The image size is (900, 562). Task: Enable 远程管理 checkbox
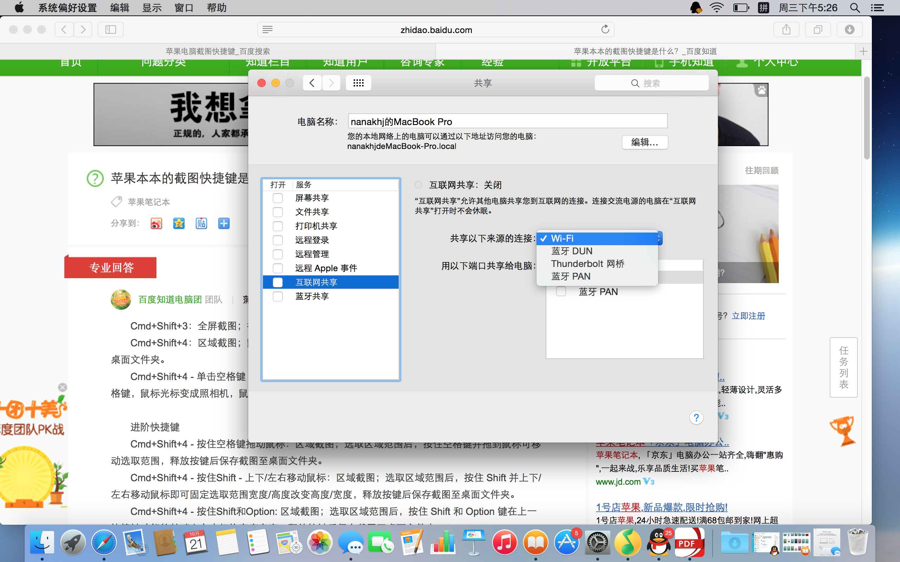[278, 254]
